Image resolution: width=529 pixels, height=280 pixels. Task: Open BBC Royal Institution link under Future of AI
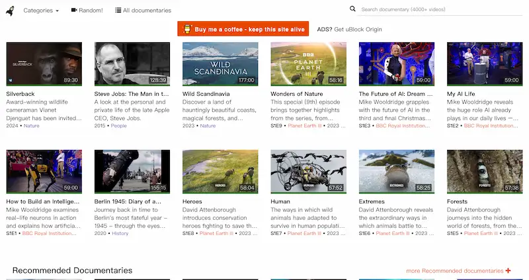(x=403, y=125)
